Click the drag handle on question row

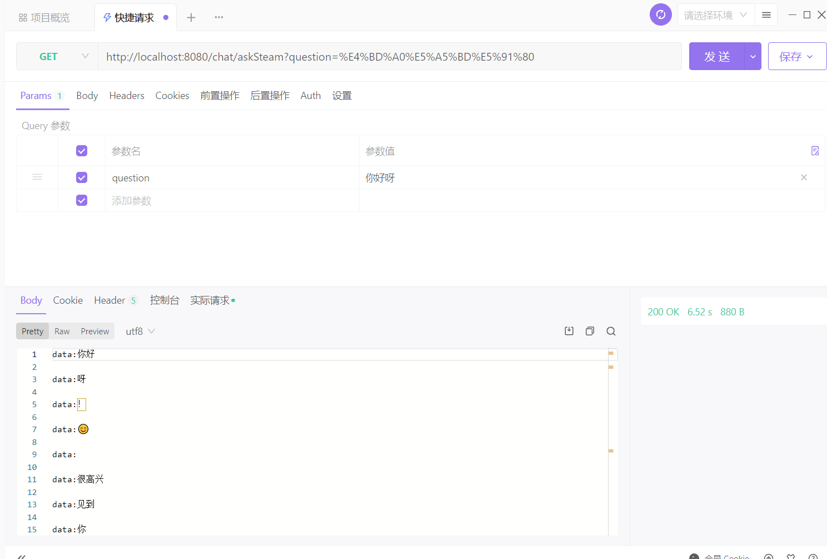(37, 177)
